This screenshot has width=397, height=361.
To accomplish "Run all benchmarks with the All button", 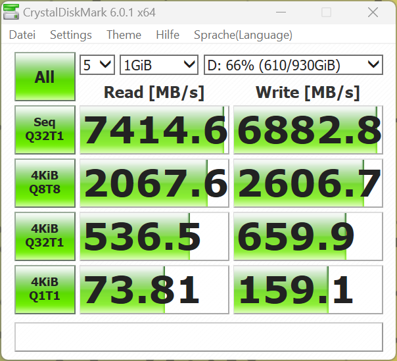I will tap(45, 76).
